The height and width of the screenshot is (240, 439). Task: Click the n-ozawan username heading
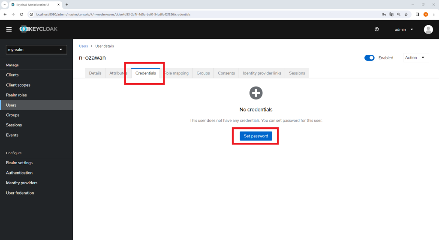[93, 57]
